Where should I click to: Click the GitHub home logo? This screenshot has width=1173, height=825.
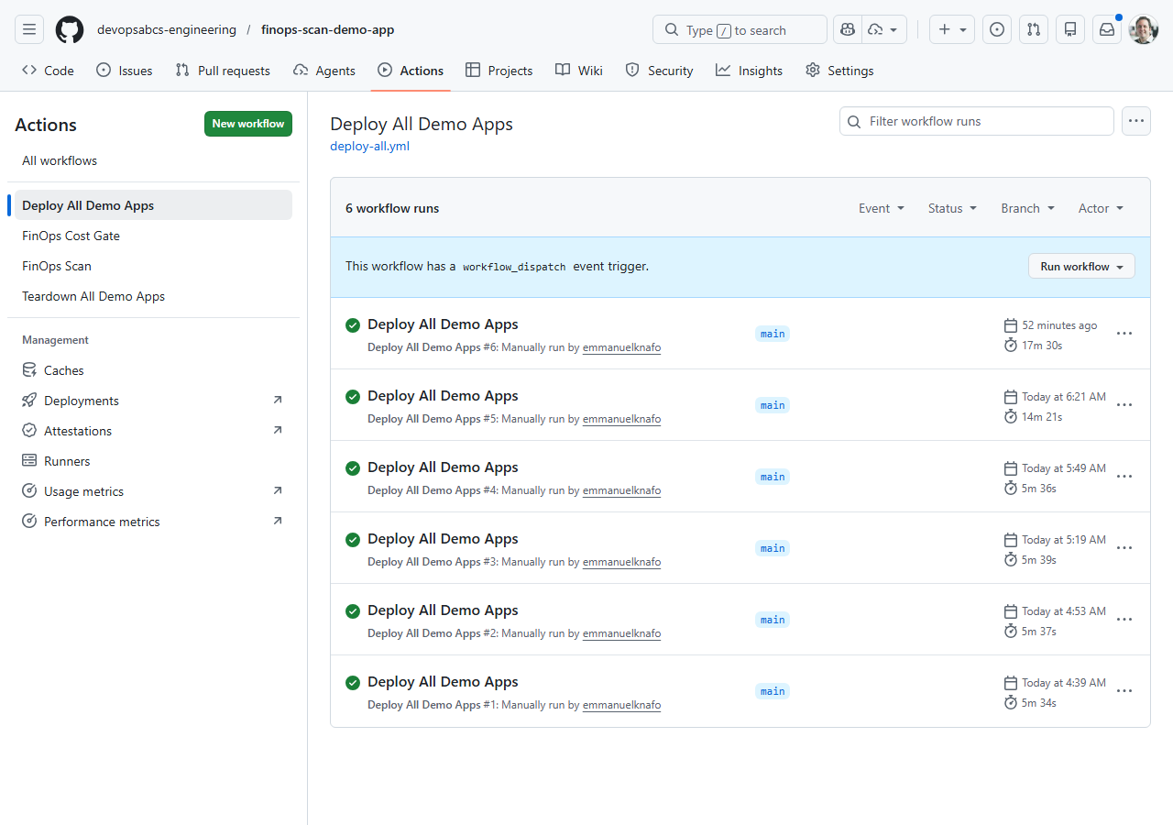69,28
